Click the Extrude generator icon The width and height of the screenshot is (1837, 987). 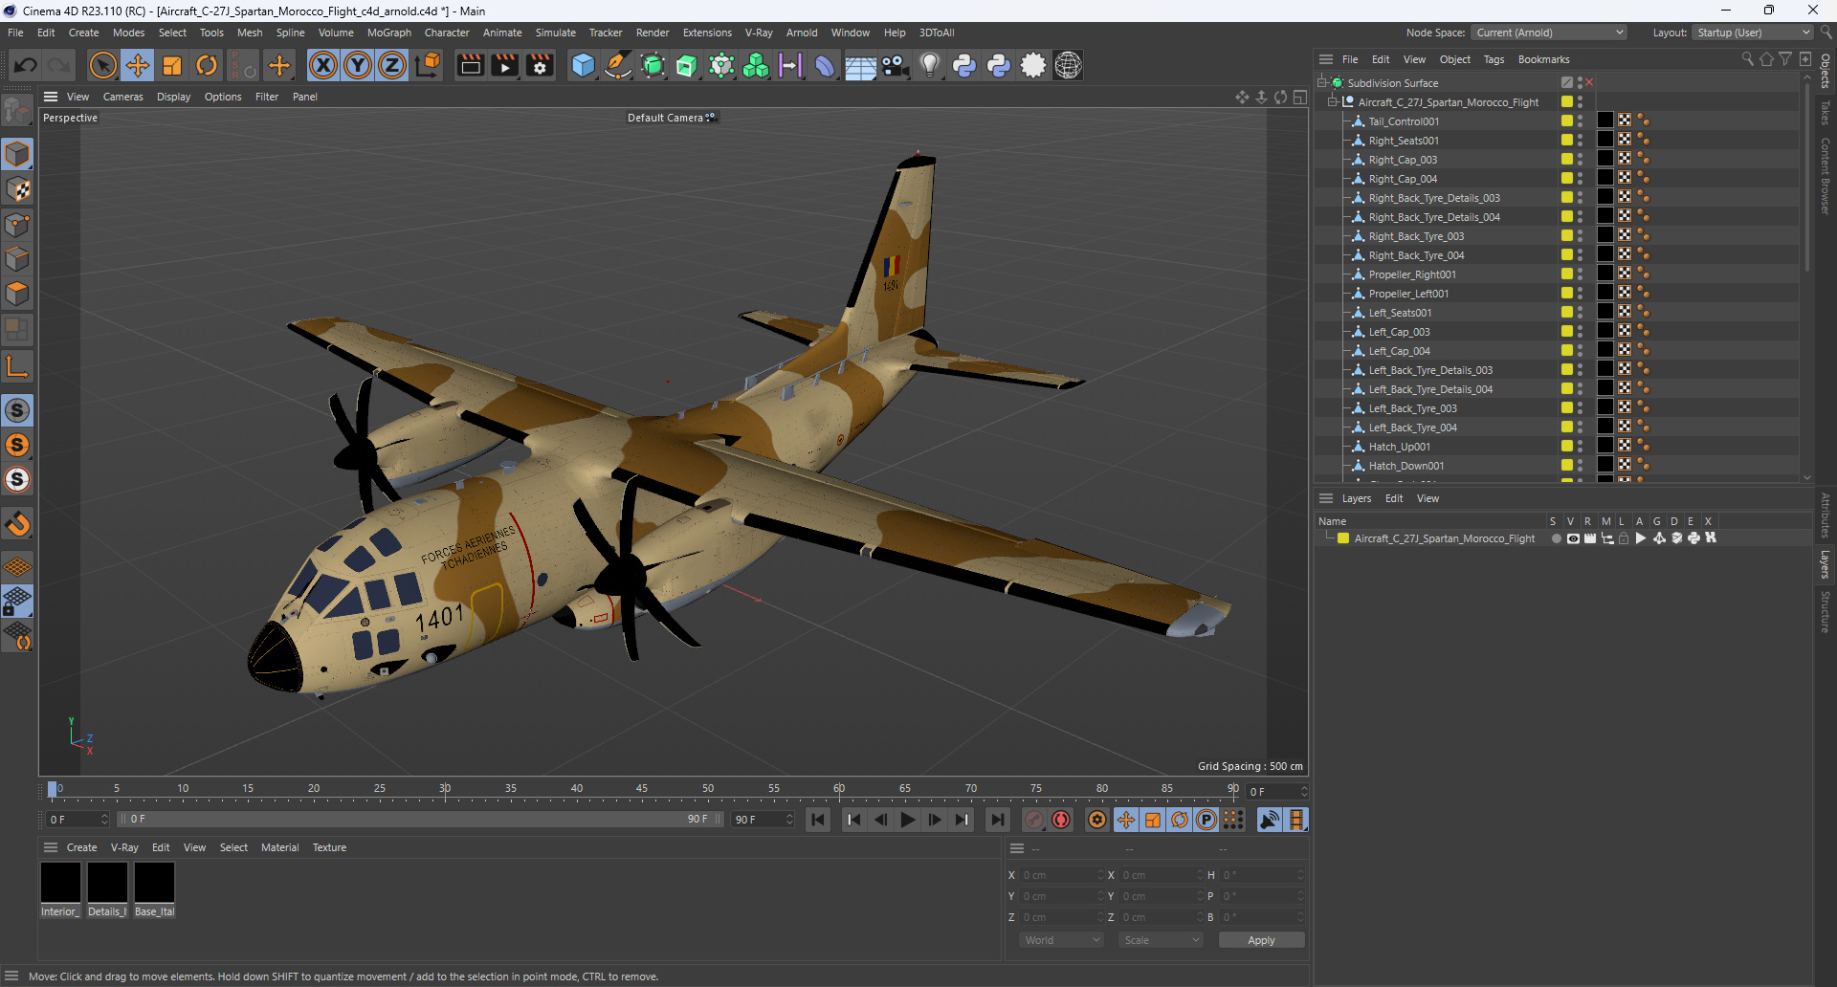(x=687, y=65)
